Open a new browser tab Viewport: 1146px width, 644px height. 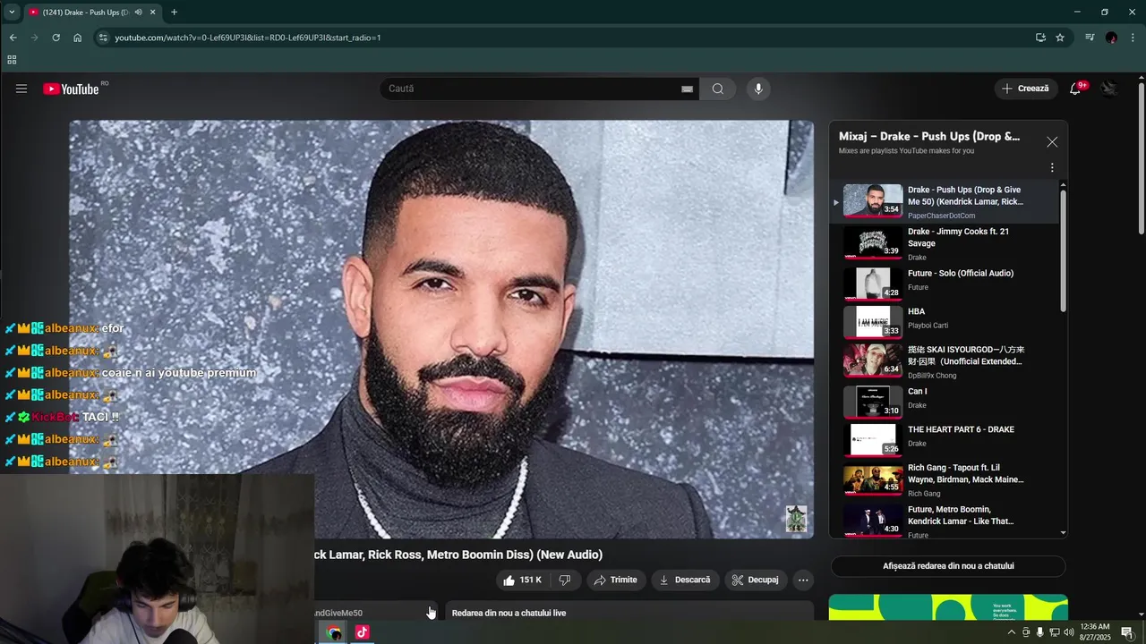coord(174,12)
